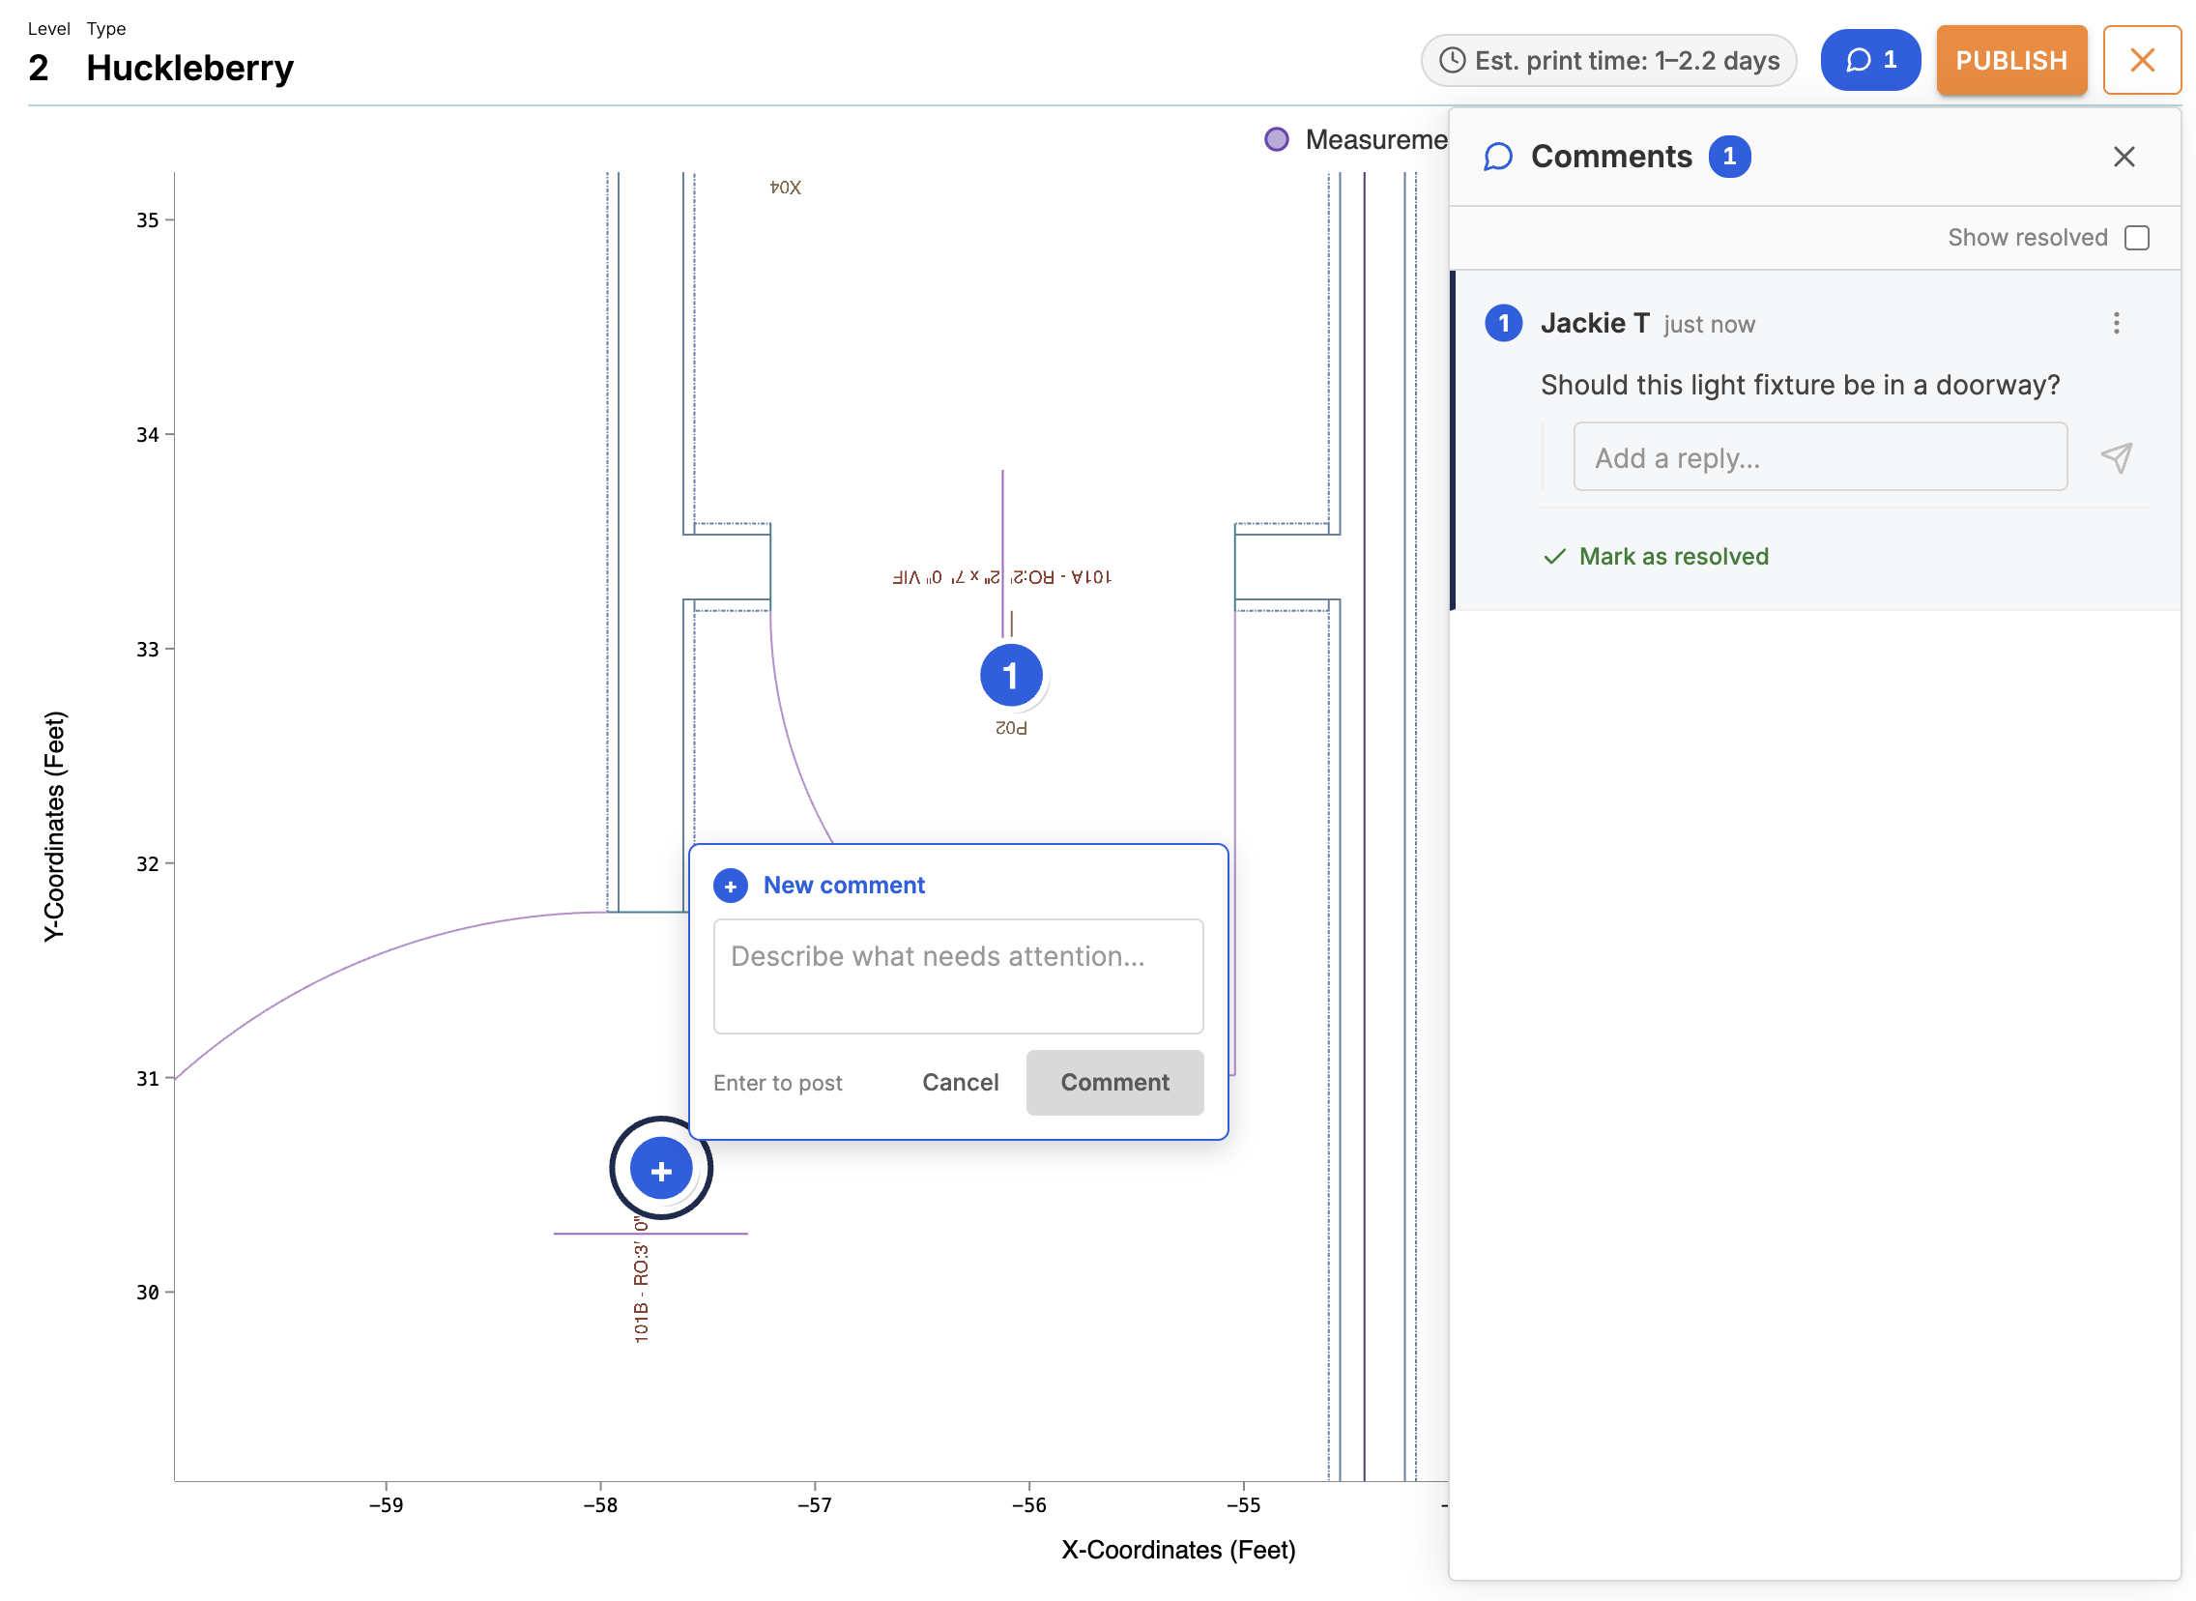The width and height of the screenshot is (2196, 1601).
Task: Click Cancel in the new comment popup
Action: point(959,1083)
